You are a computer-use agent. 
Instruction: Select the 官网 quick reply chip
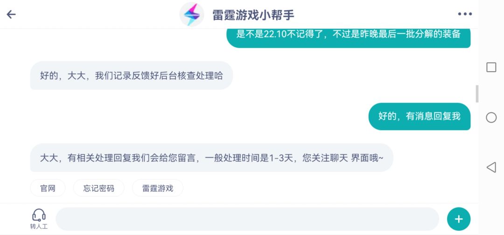point(48,188)
